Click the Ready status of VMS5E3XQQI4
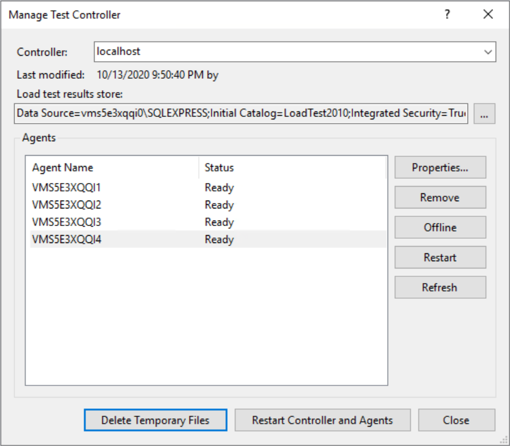 pos(219,239)
